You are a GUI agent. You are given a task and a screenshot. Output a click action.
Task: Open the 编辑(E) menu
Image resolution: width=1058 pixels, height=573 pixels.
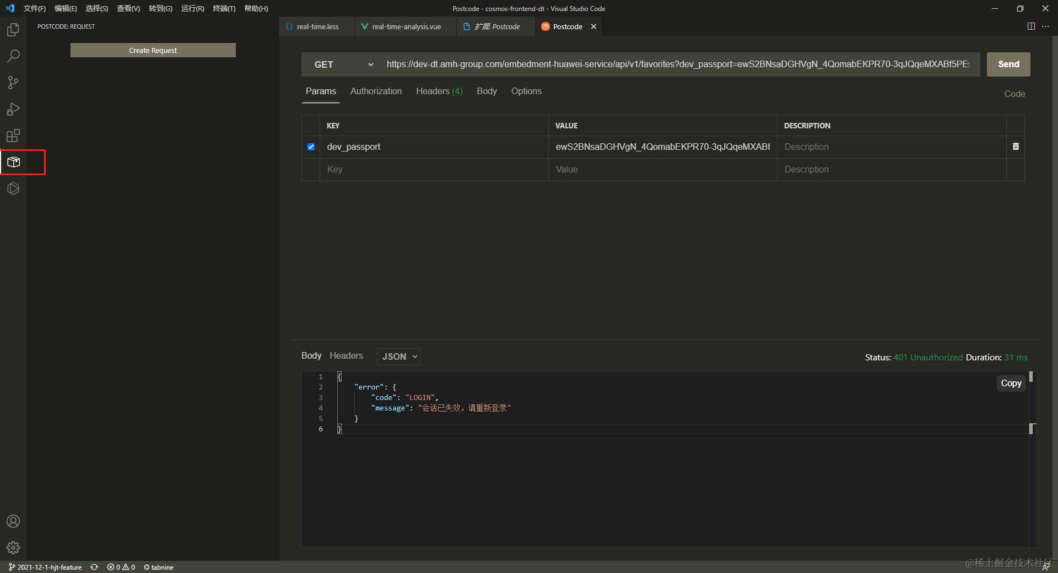click(66, 8)
